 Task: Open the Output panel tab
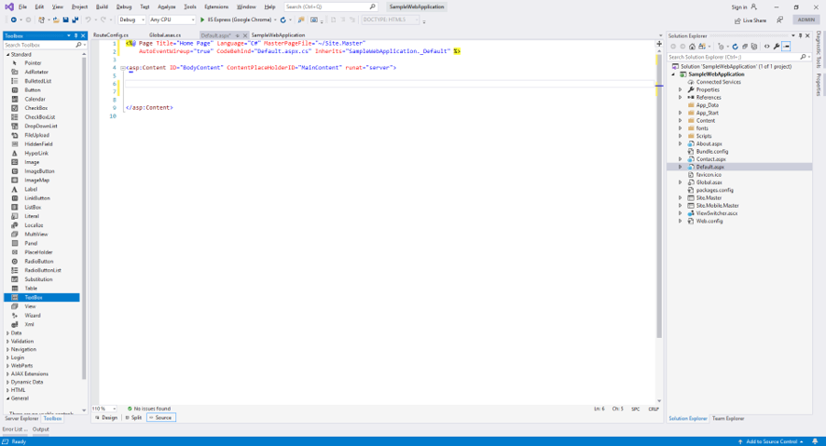[x=41, y=429]
